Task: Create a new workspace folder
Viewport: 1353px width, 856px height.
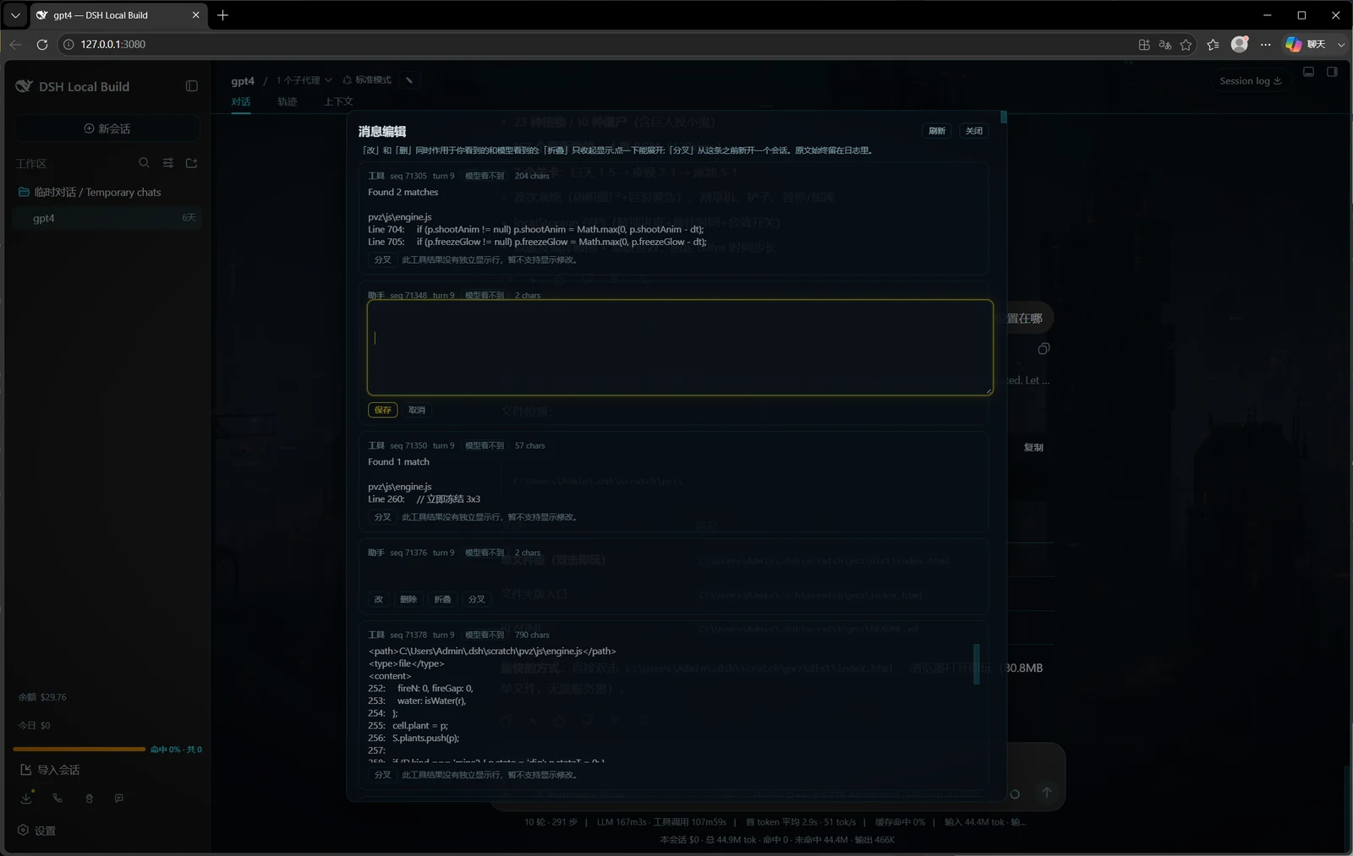Action: [x=192, y=163]
